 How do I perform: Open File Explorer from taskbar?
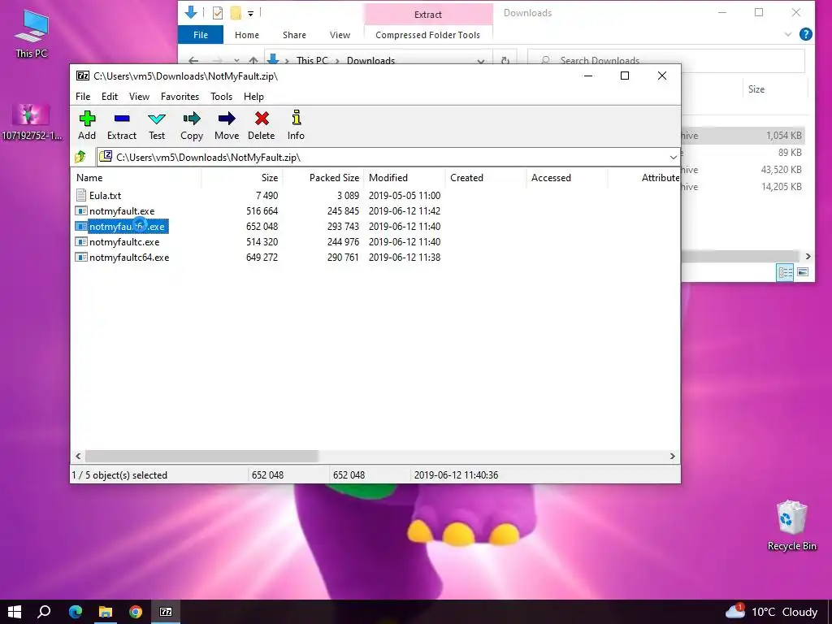[106, 612]
